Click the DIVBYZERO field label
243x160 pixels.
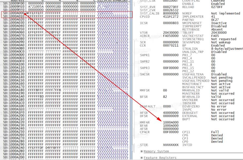pyautogui.click(x=191, y=106)
